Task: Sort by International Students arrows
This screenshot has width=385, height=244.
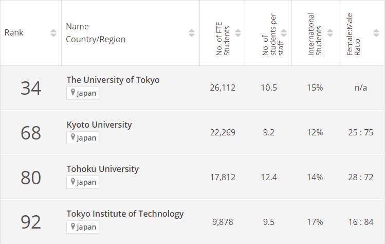Action: click(x=330, y=33)
